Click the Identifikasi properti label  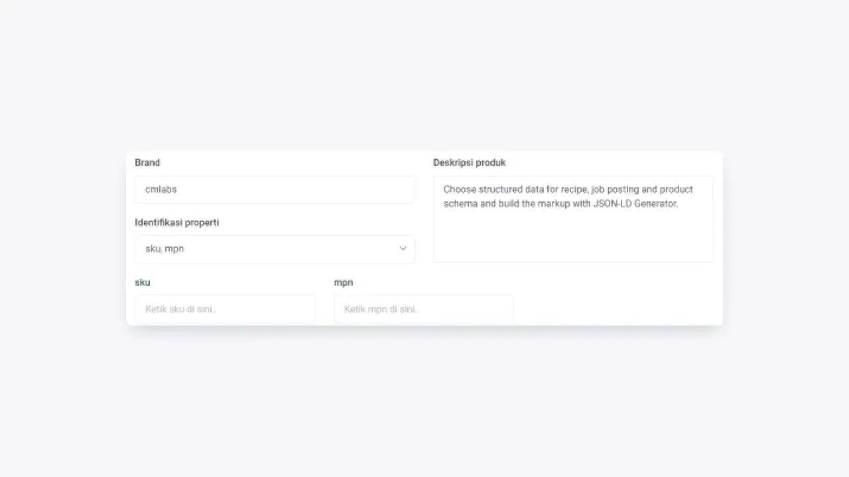[176, 223]
